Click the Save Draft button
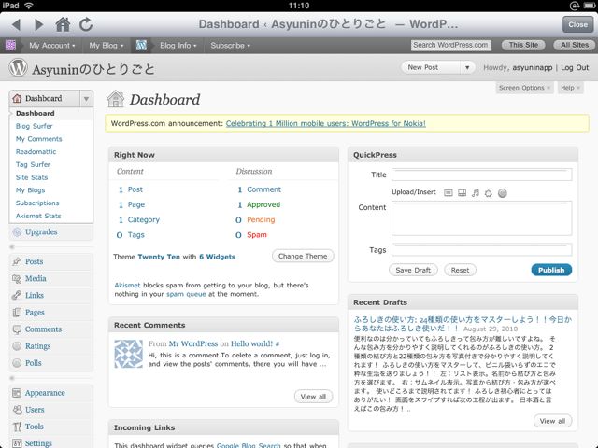 [413, 270]
